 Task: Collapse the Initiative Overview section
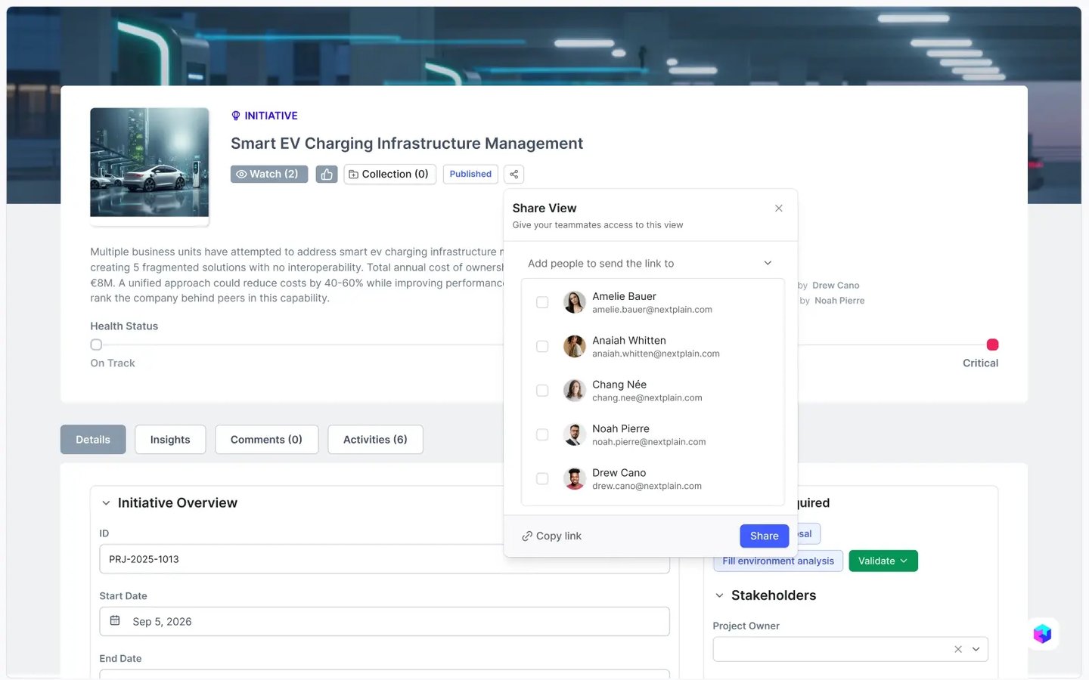tap(106, 503)
